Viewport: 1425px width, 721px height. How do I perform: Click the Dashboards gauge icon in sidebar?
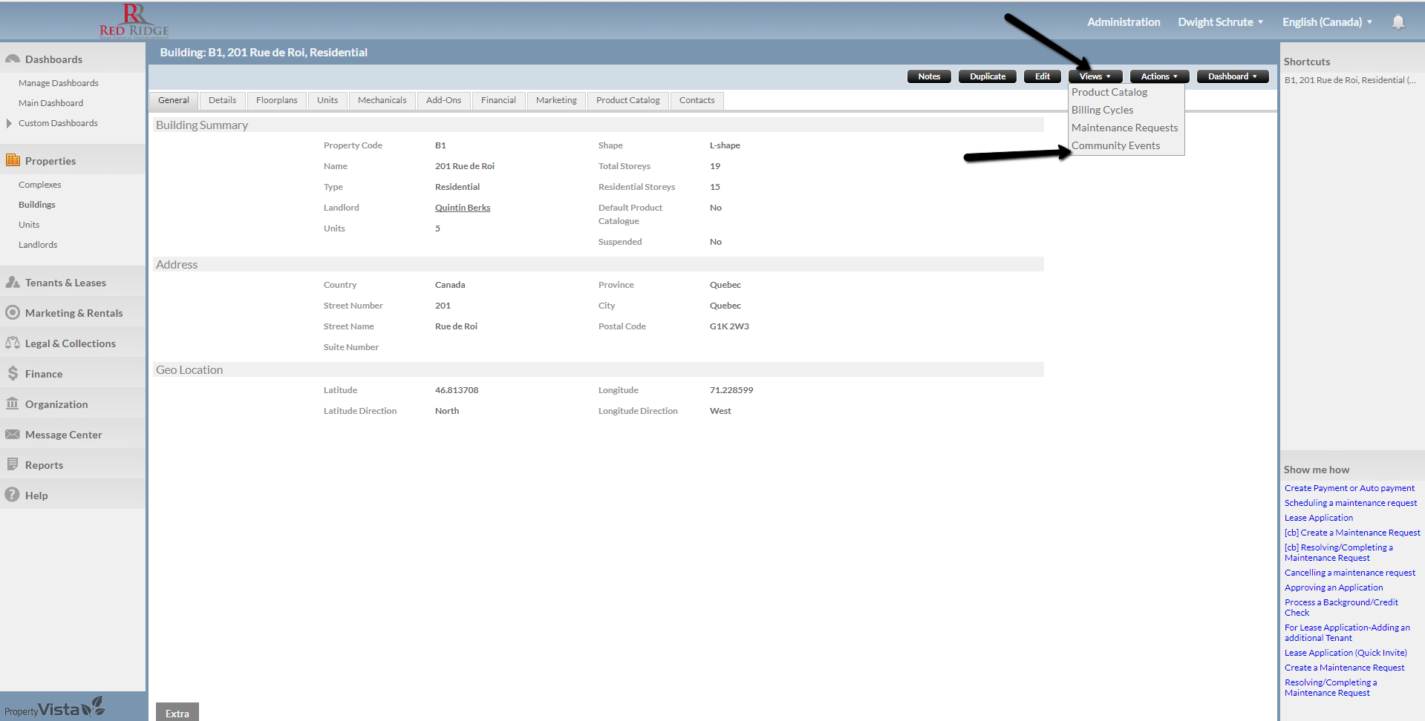pyautogui.click(x=13, y=59)
